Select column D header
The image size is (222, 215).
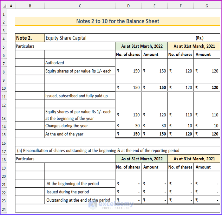128,6
